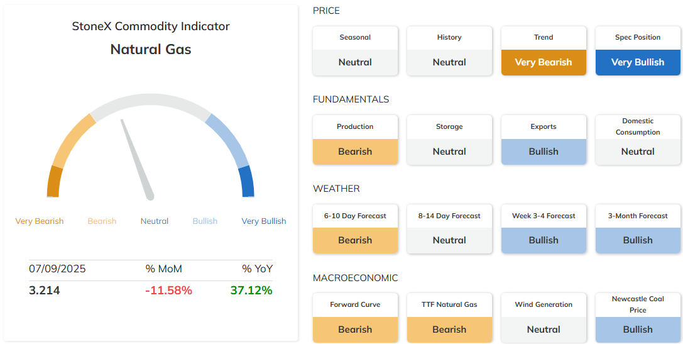This screenshot has height=344, width=683.
Task: Select the Spec Position Very Bullish card
Action: pyautogui.click(x=638, y=50)
